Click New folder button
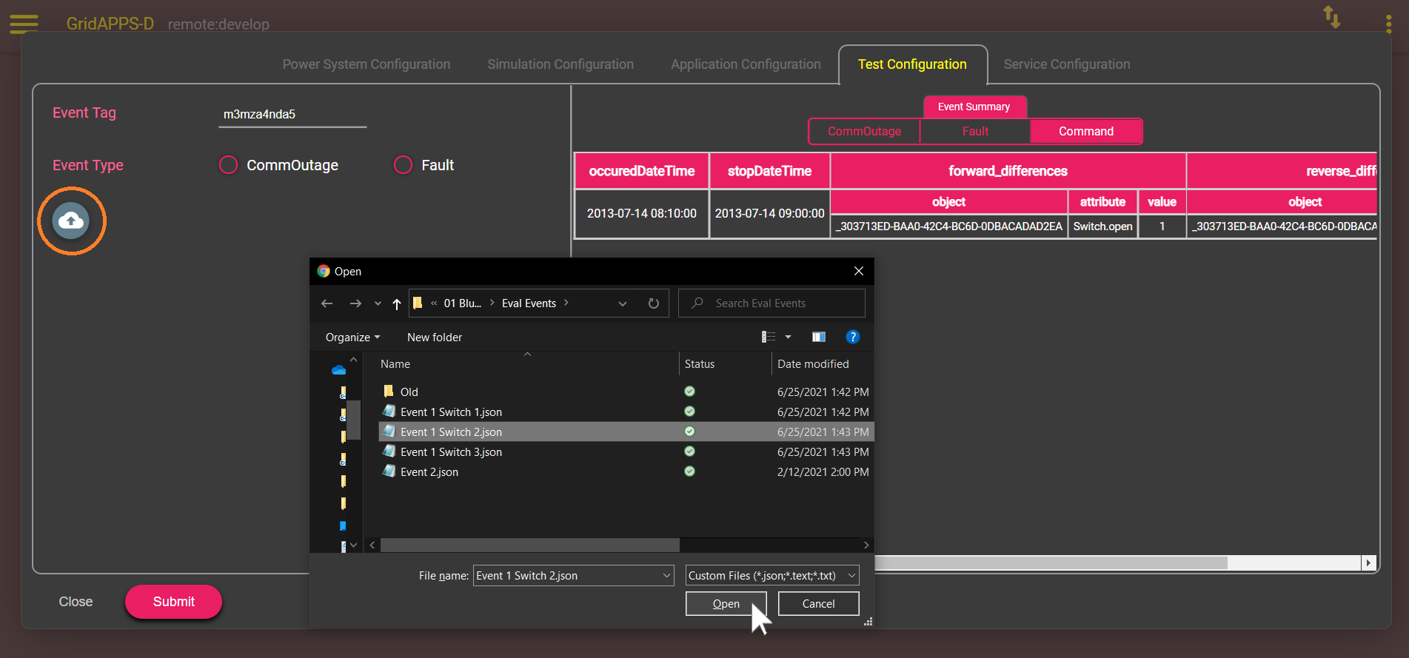 tap(435, 338)
